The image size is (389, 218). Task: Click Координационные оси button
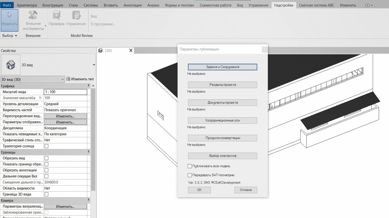pos(222,120)
